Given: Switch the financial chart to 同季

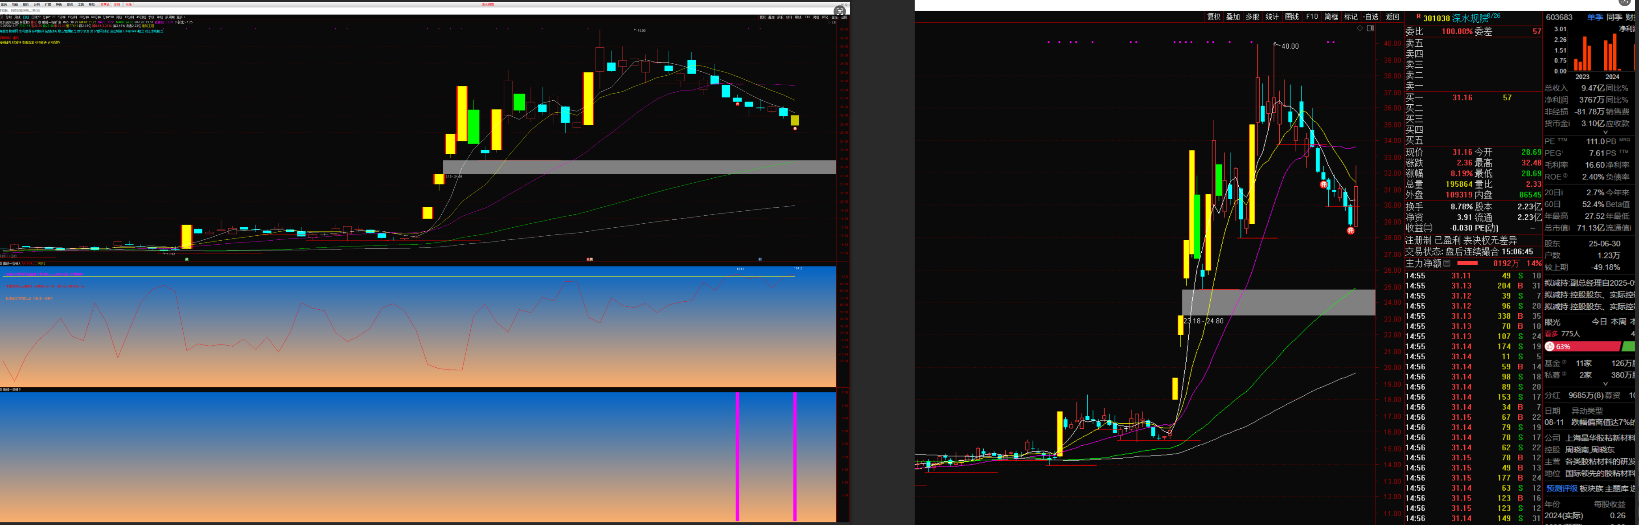Looking at the screenshot, I should click(1614, 18).
